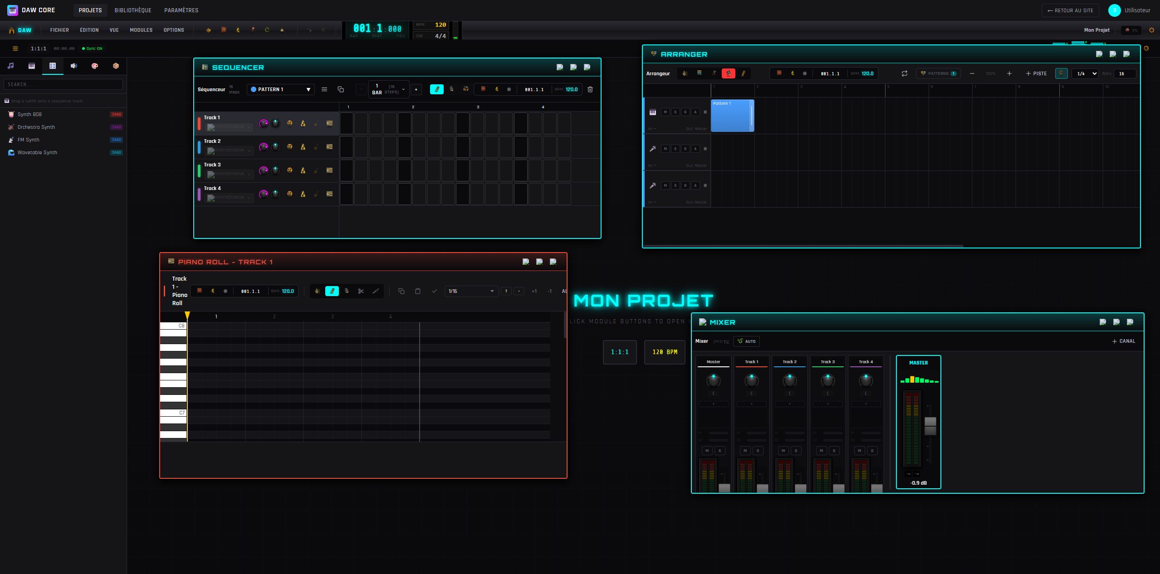
Task: Click the search field in the left sidebar
Action: (x=63, y=84)
